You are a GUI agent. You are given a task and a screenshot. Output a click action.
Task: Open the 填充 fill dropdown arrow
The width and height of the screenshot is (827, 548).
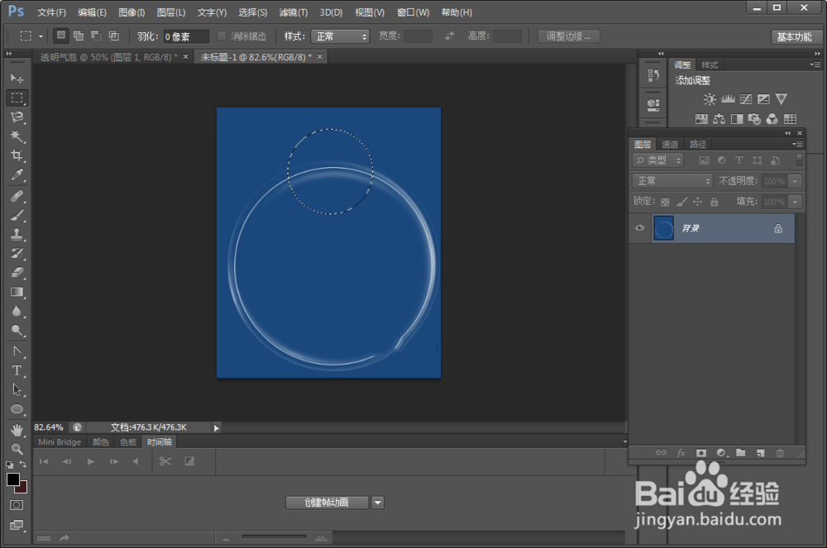coord(795,202)
